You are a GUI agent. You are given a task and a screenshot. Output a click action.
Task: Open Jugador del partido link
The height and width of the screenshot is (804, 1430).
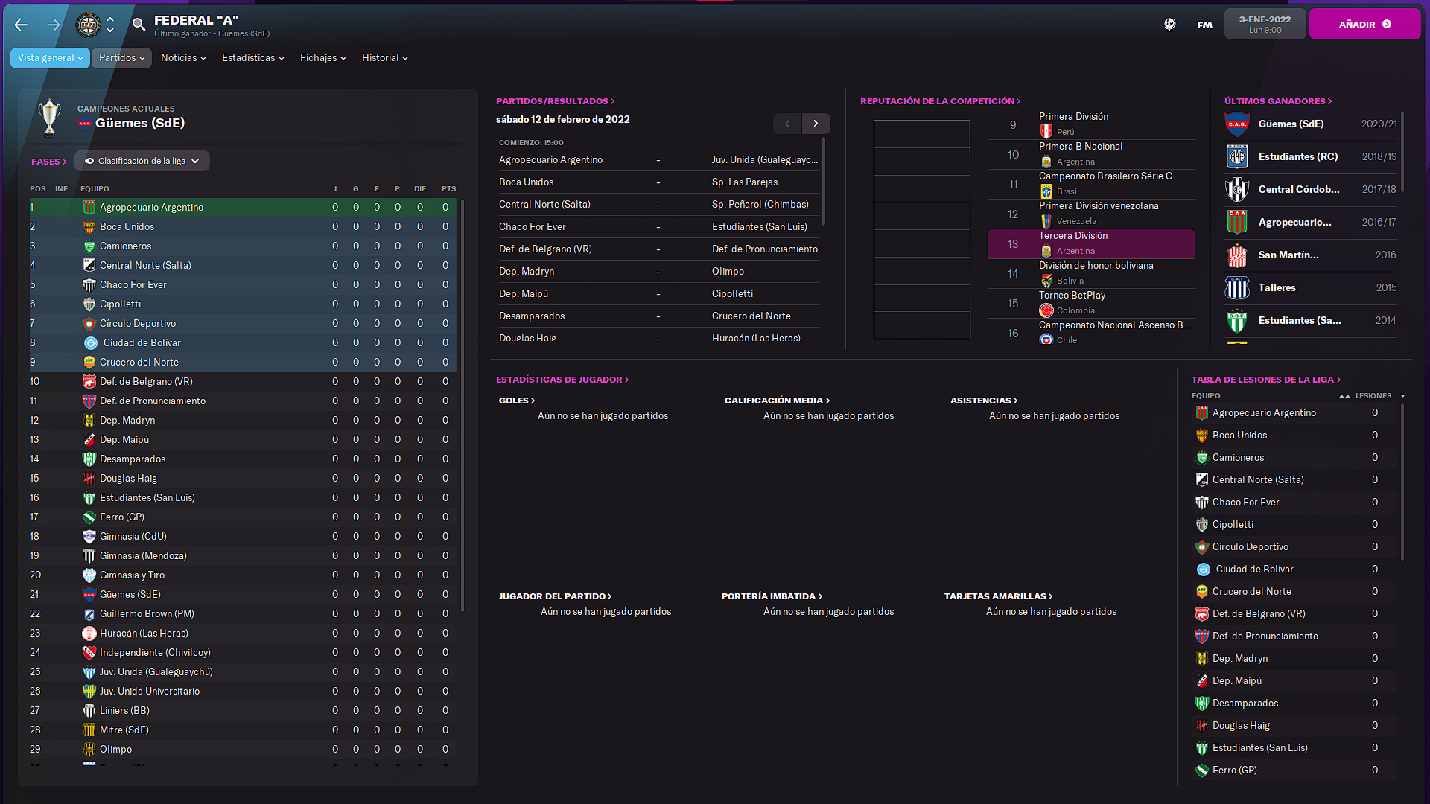[555, 596]
